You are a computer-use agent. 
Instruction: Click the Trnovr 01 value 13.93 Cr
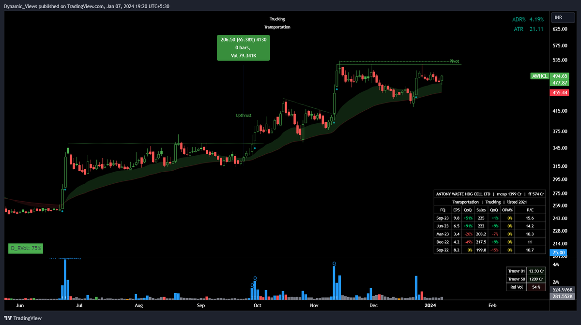(x=535, y=271)
